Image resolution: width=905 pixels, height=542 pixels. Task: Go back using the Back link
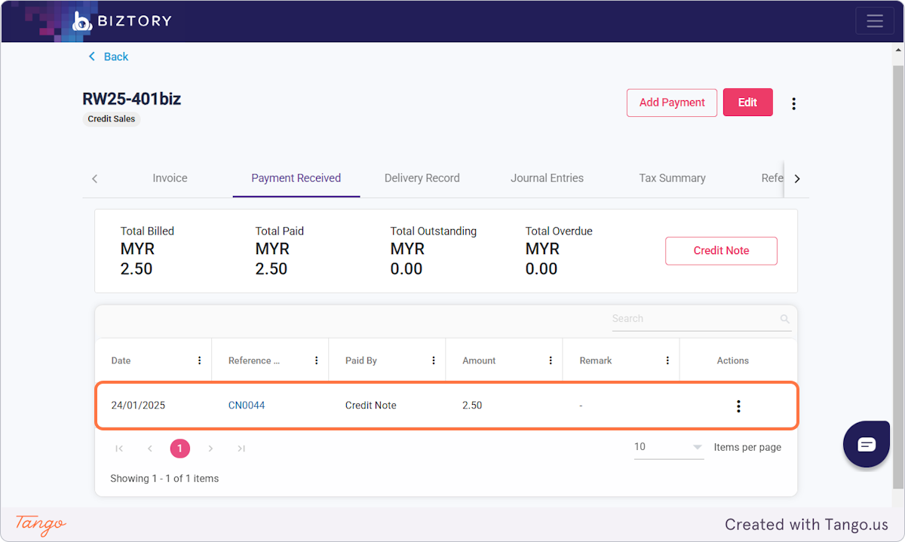[x=109, y=57]
